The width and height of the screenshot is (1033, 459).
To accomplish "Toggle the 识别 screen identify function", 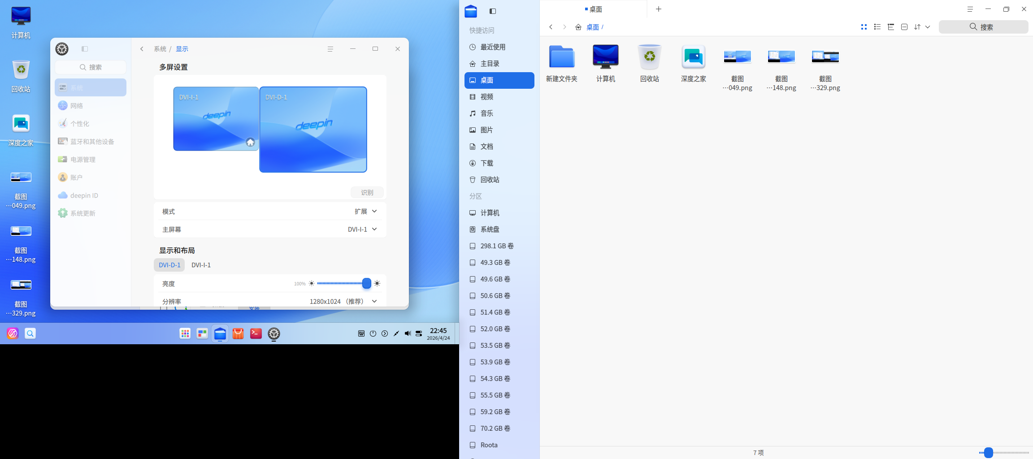I will click(367, 192).
